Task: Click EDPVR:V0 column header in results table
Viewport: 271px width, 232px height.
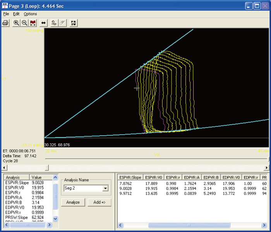Action: click(x=231, y=177)
